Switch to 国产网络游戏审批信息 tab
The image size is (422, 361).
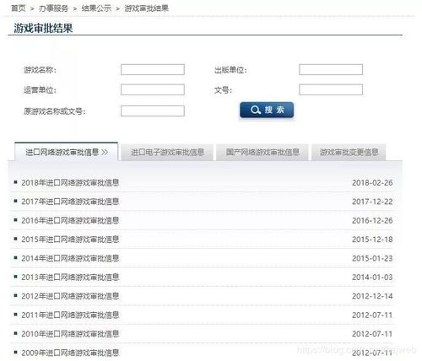tap(262, 152)
